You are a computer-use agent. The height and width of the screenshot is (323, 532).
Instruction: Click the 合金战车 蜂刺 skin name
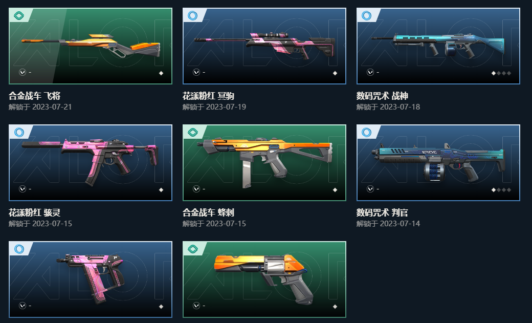point(208,212)
